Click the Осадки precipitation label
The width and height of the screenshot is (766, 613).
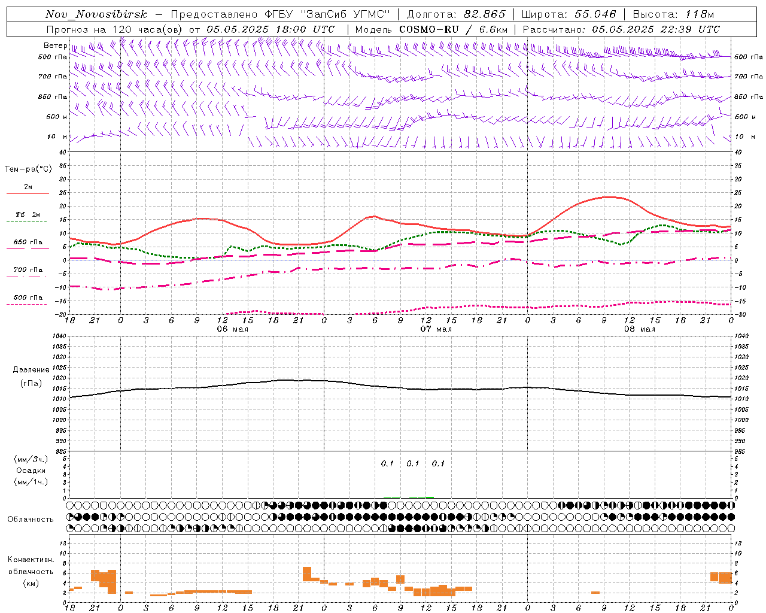(x=31, y=471)
